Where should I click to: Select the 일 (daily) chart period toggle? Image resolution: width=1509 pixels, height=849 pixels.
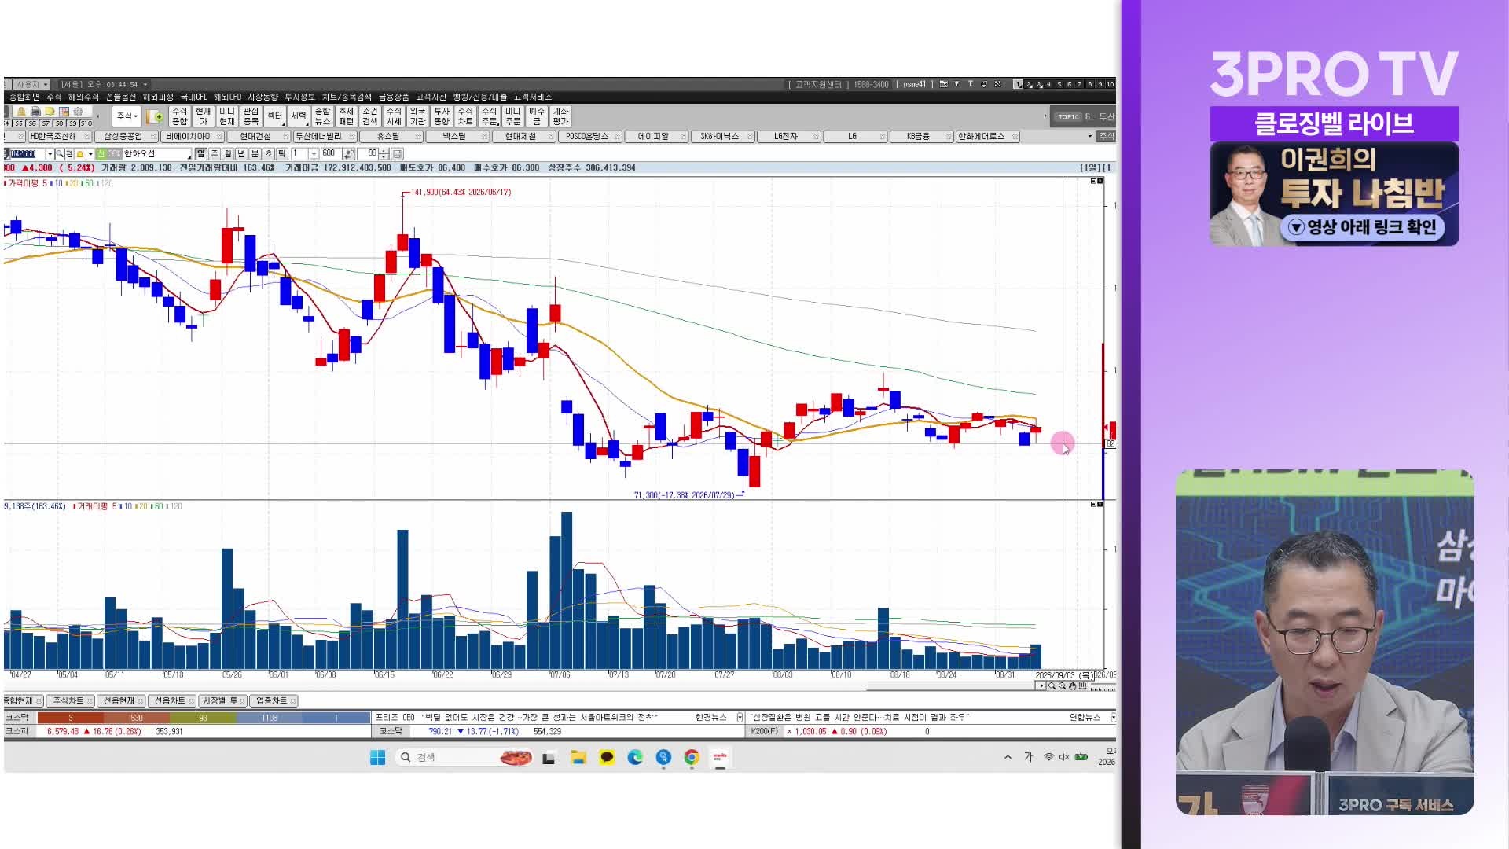(x=201, y=153)
